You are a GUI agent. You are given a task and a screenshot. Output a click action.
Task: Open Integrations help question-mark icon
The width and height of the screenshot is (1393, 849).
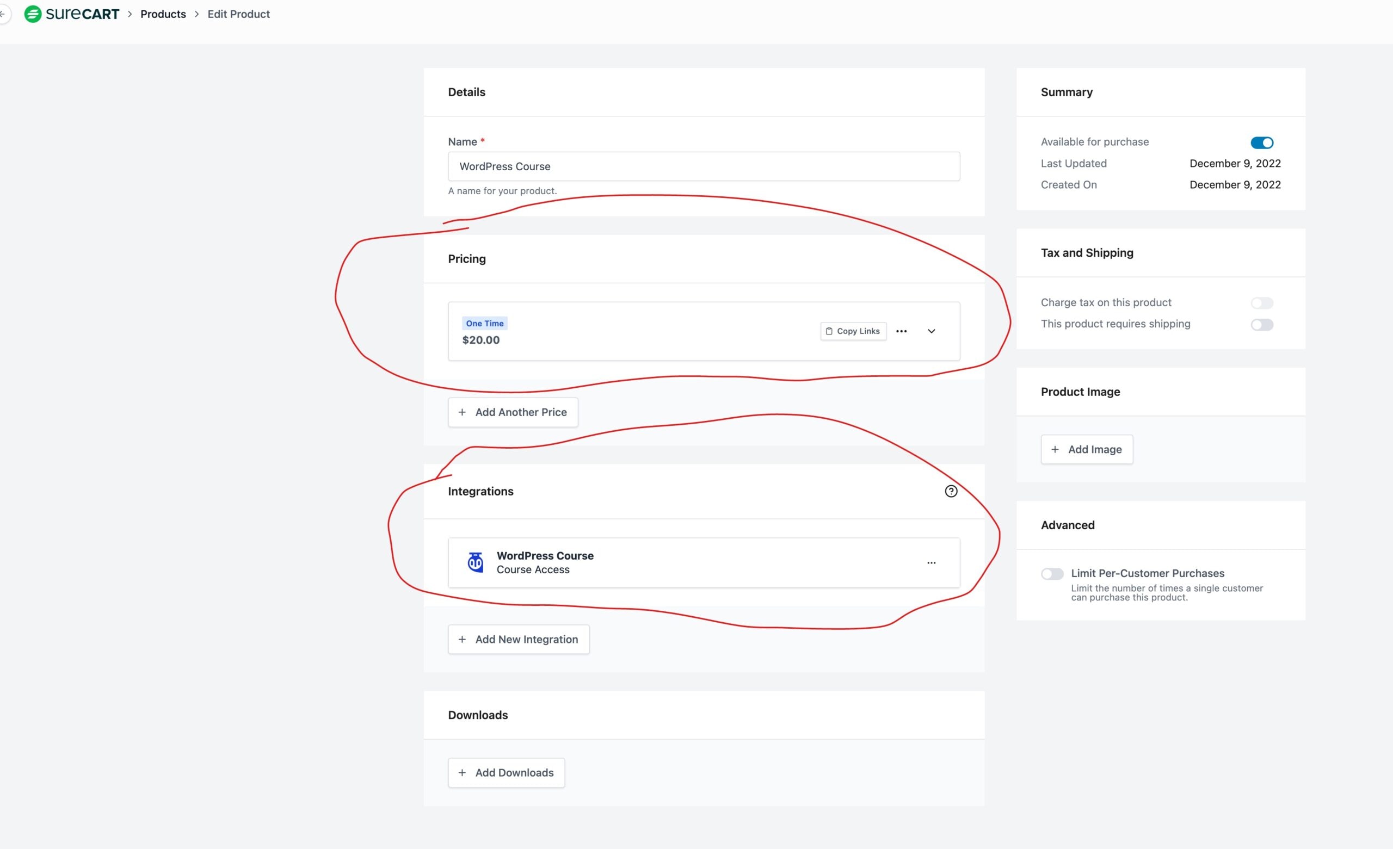click(x=951, y=491)
